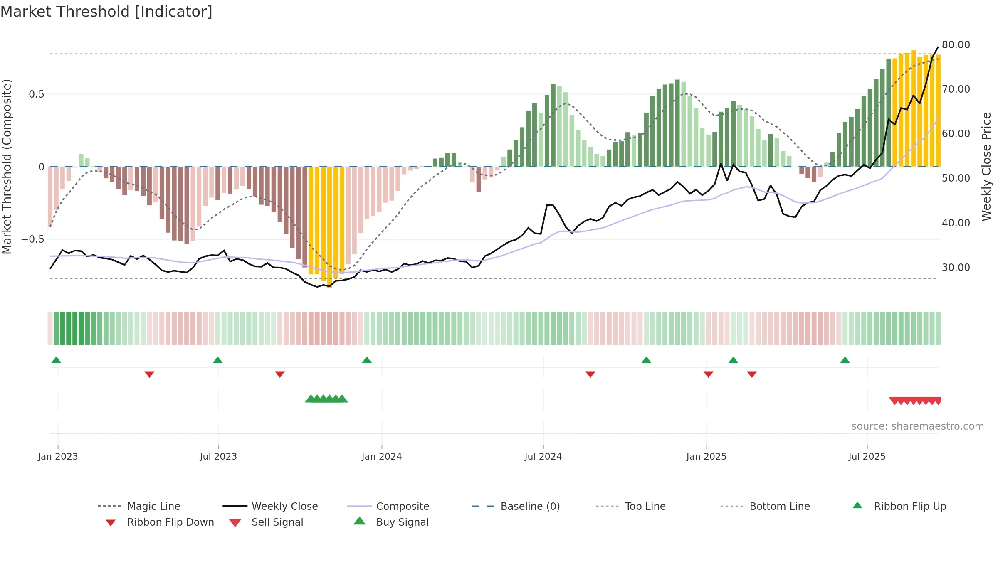Viewport: 998px width, 561px height.
Task: Toggle the Ribbon Flip Down legend entry
Action: coord(160,522)
